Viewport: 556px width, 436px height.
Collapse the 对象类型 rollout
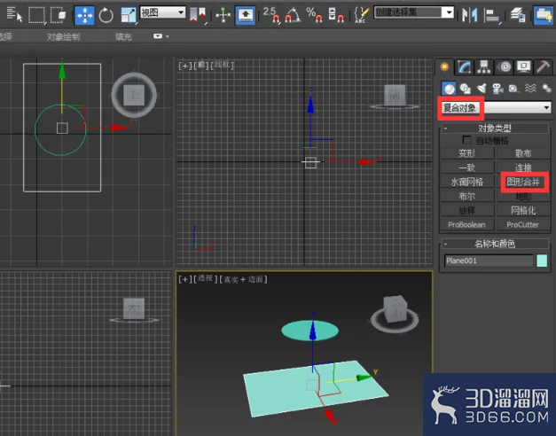pyautogui.click(x=495, y=128)
